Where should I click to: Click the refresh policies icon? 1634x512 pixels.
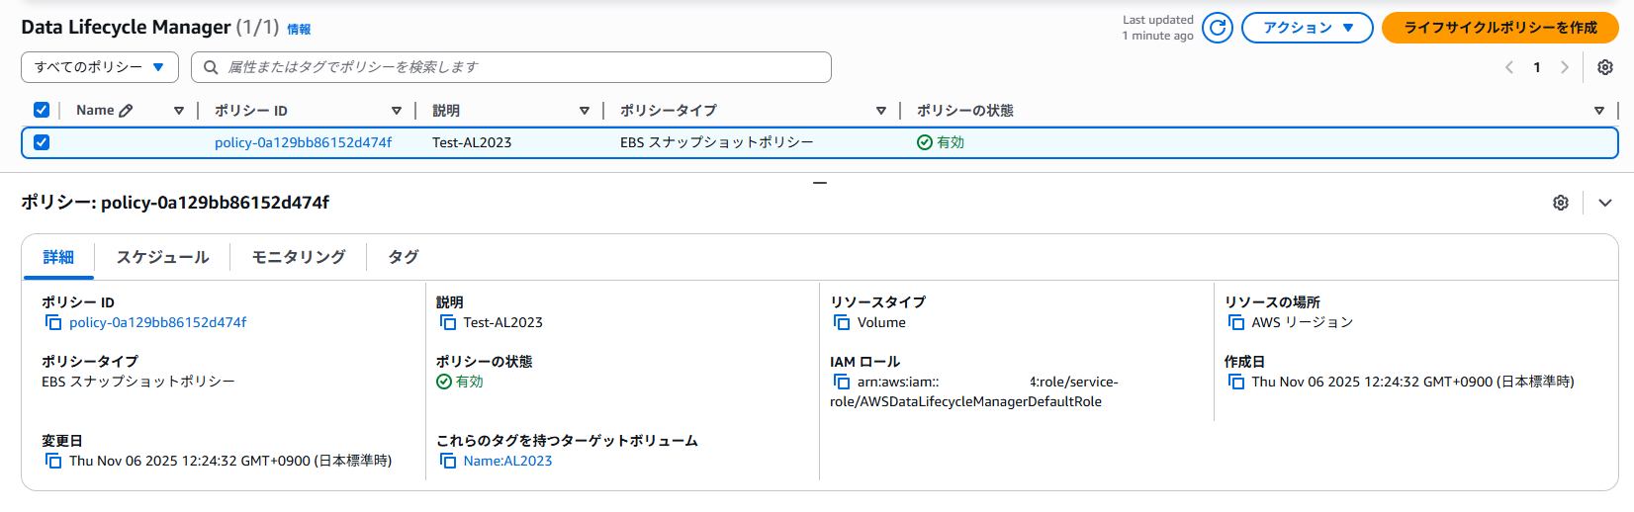[x=1218, y=28]
